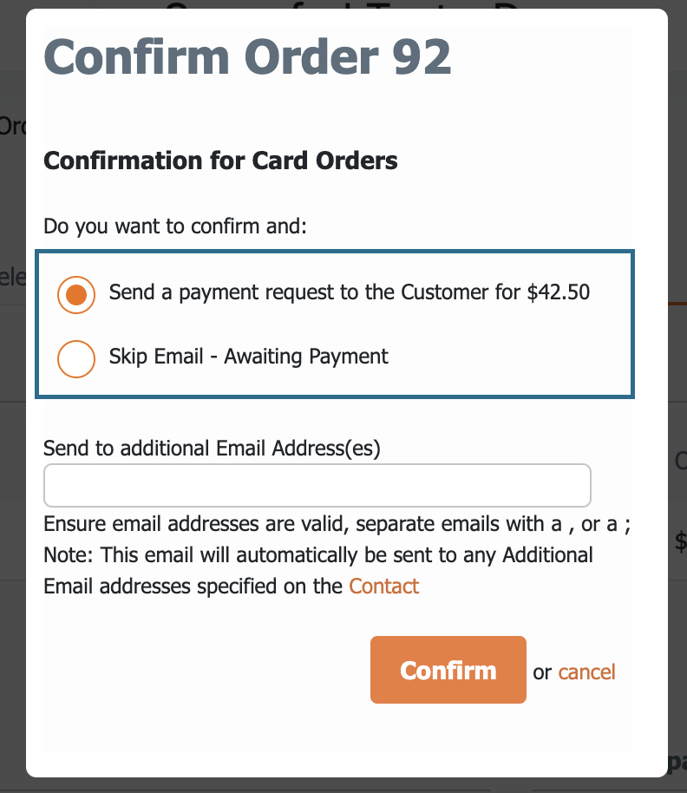Click the $42.50 amount in the payment option

558,292
